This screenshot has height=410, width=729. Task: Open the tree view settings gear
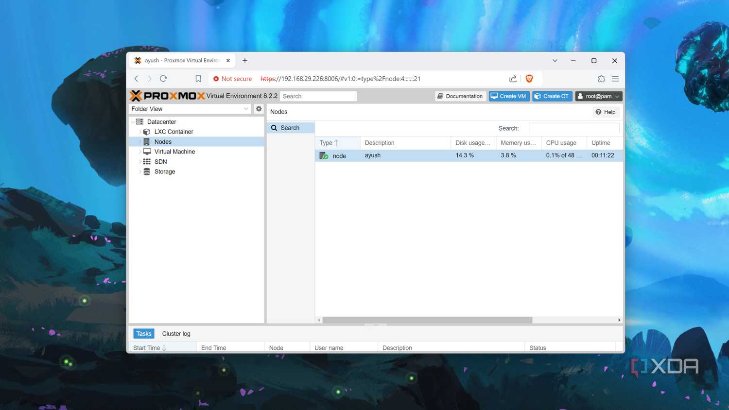coord(259,109)
